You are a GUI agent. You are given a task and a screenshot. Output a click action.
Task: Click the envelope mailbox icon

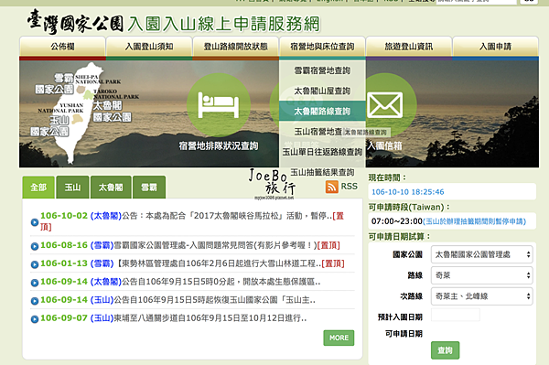point(385,105)
